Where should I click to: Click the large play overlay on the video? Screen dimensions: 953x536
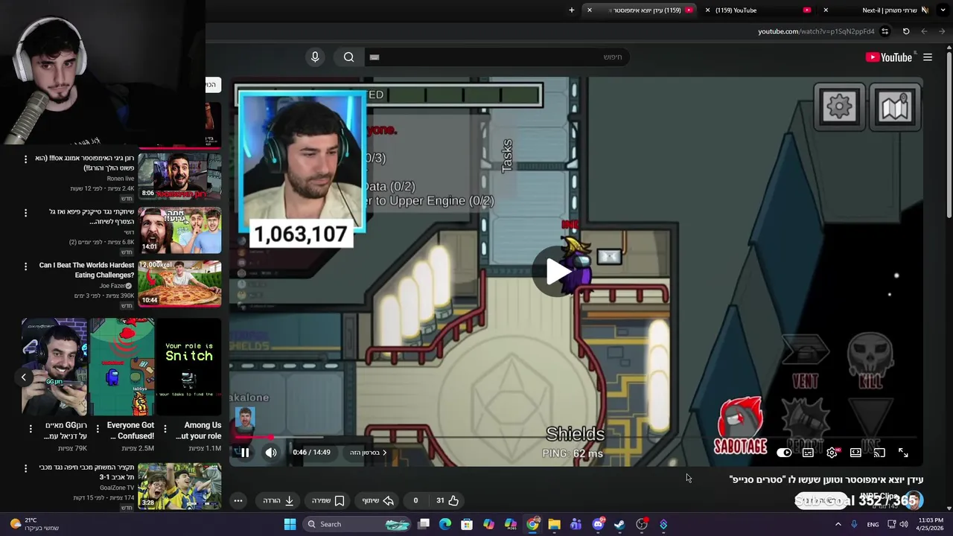[558, 272]
